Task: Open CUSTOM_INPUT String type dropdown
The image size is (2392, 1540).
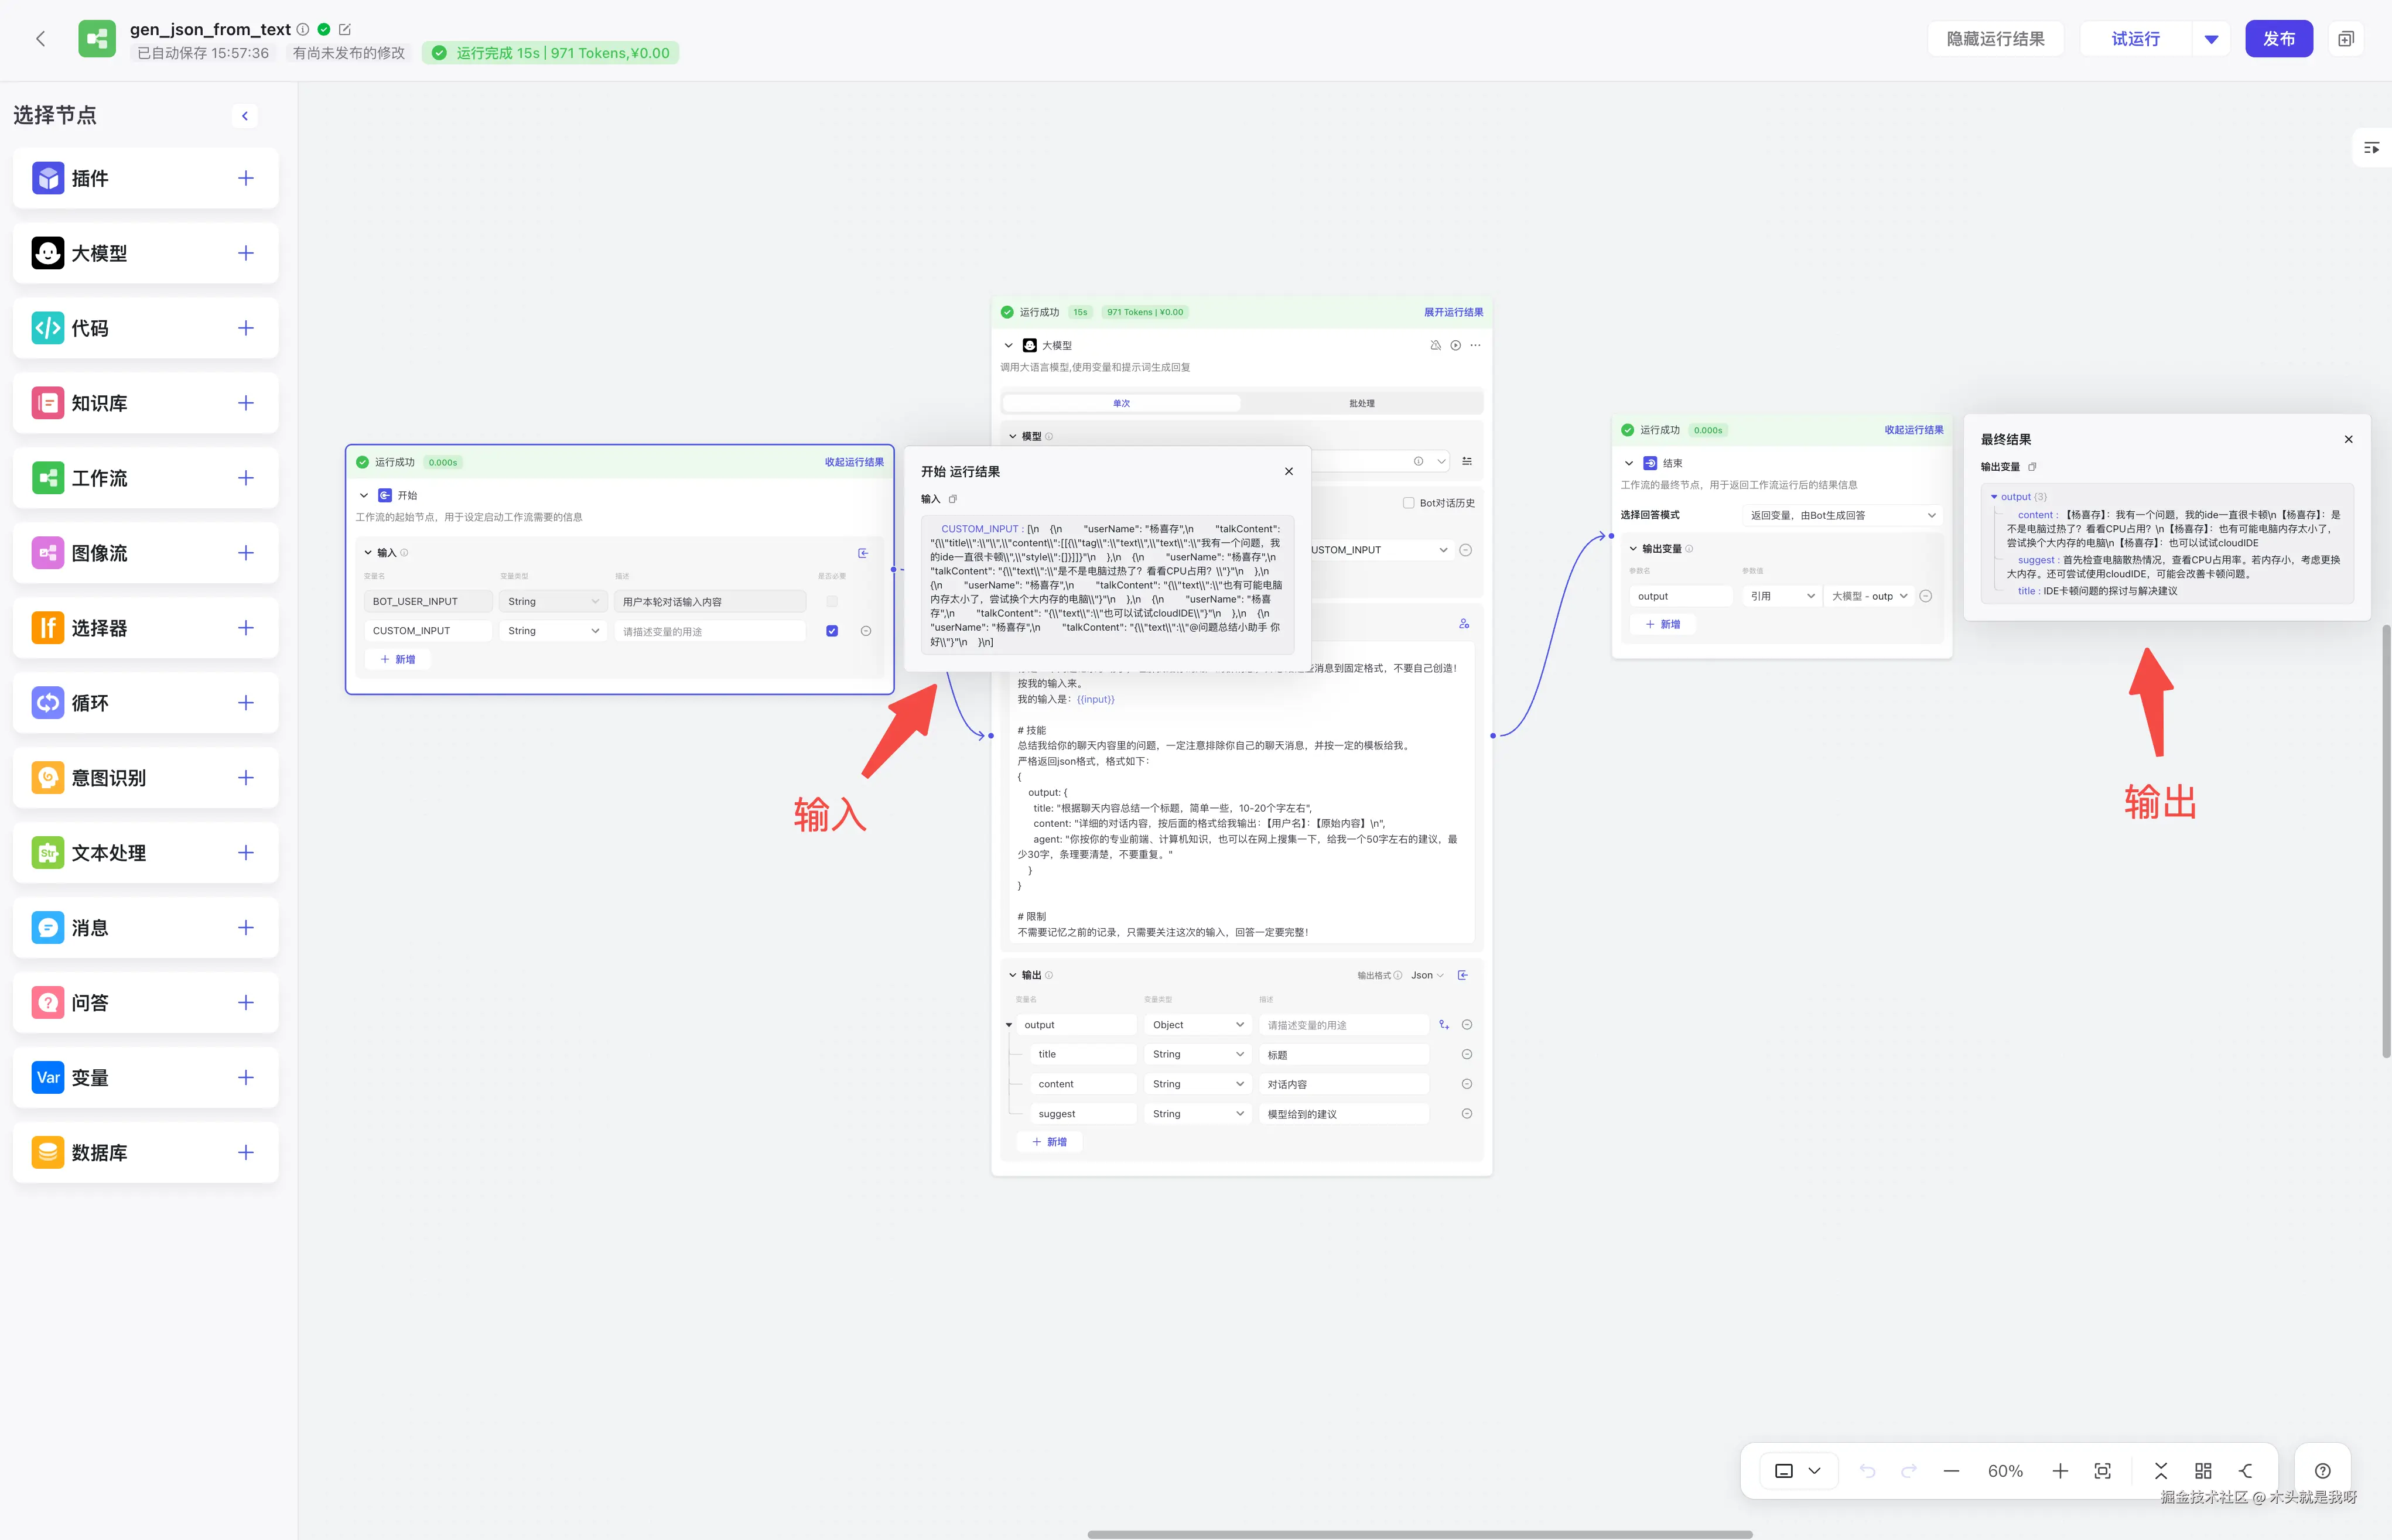Action: tap(552, 631)
